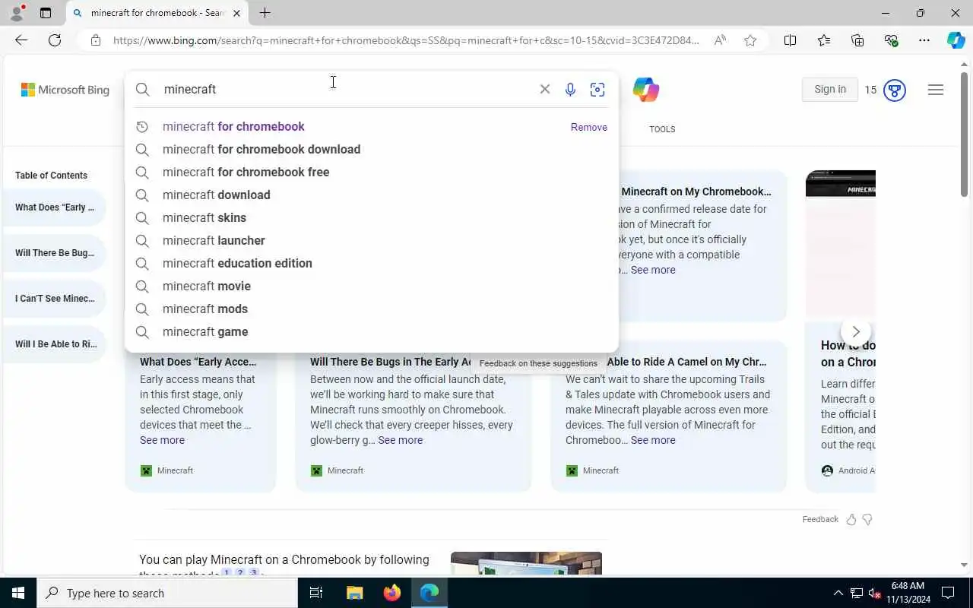
Task: Click Feedback on these suggestions
Action: pyautogui.click(x=538, y=363)
